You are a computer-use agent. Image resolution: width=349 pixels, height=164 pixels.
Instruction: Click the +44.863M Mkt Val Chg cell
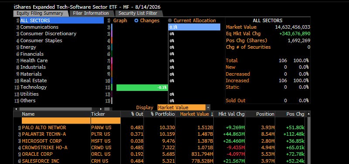[x=233, y=134]
